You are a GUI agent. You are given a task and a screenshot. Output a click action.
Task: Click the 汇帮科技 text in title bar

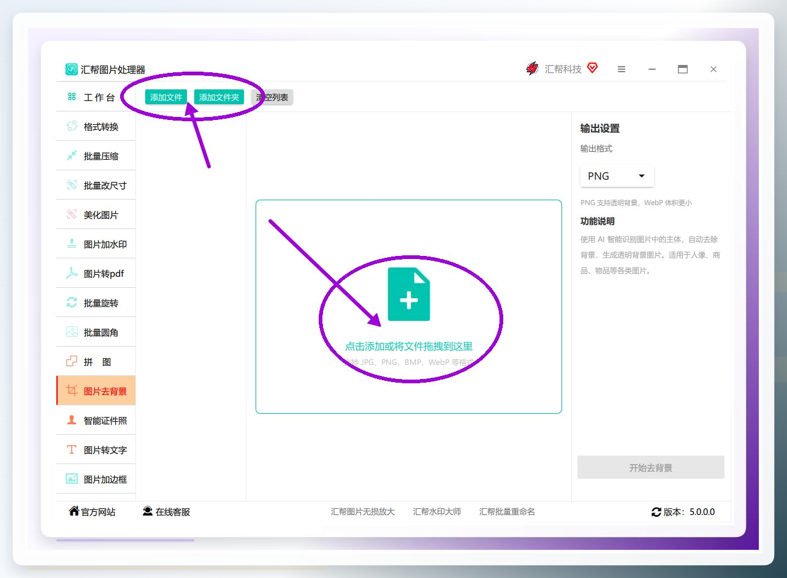click(x=563, y=69)
